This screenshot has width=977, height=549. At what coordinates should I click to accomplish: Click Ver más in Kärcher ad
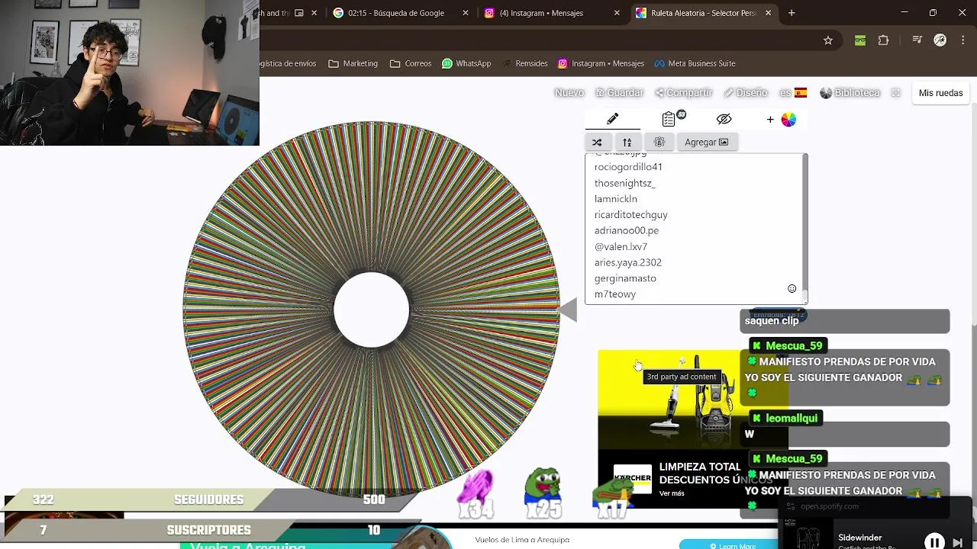tap(672, 493)
